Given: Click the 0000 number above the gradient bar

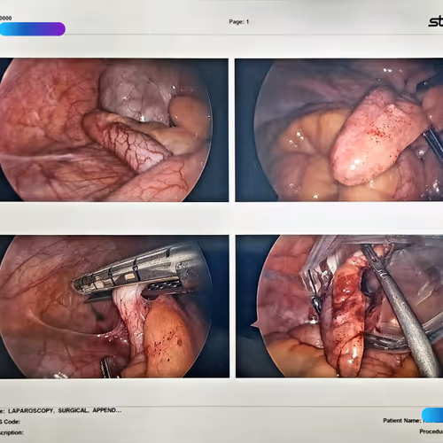Looking at the screenshot, I should tap(5, 18).
